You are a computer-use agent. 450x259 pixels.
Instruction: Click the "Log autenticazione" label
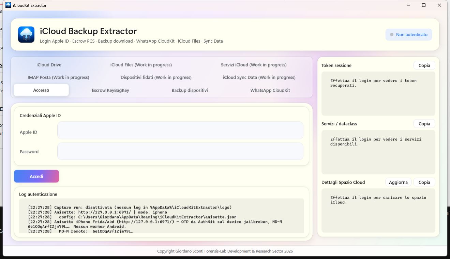point(38,194)
